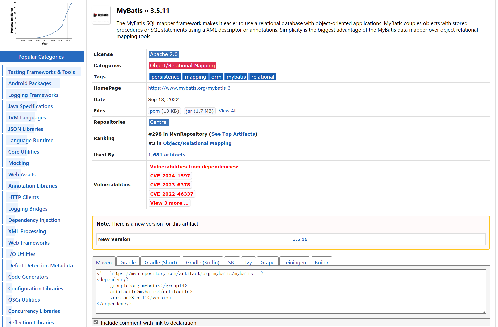
Task: Open the SBT tab
Action: [232, 262]
